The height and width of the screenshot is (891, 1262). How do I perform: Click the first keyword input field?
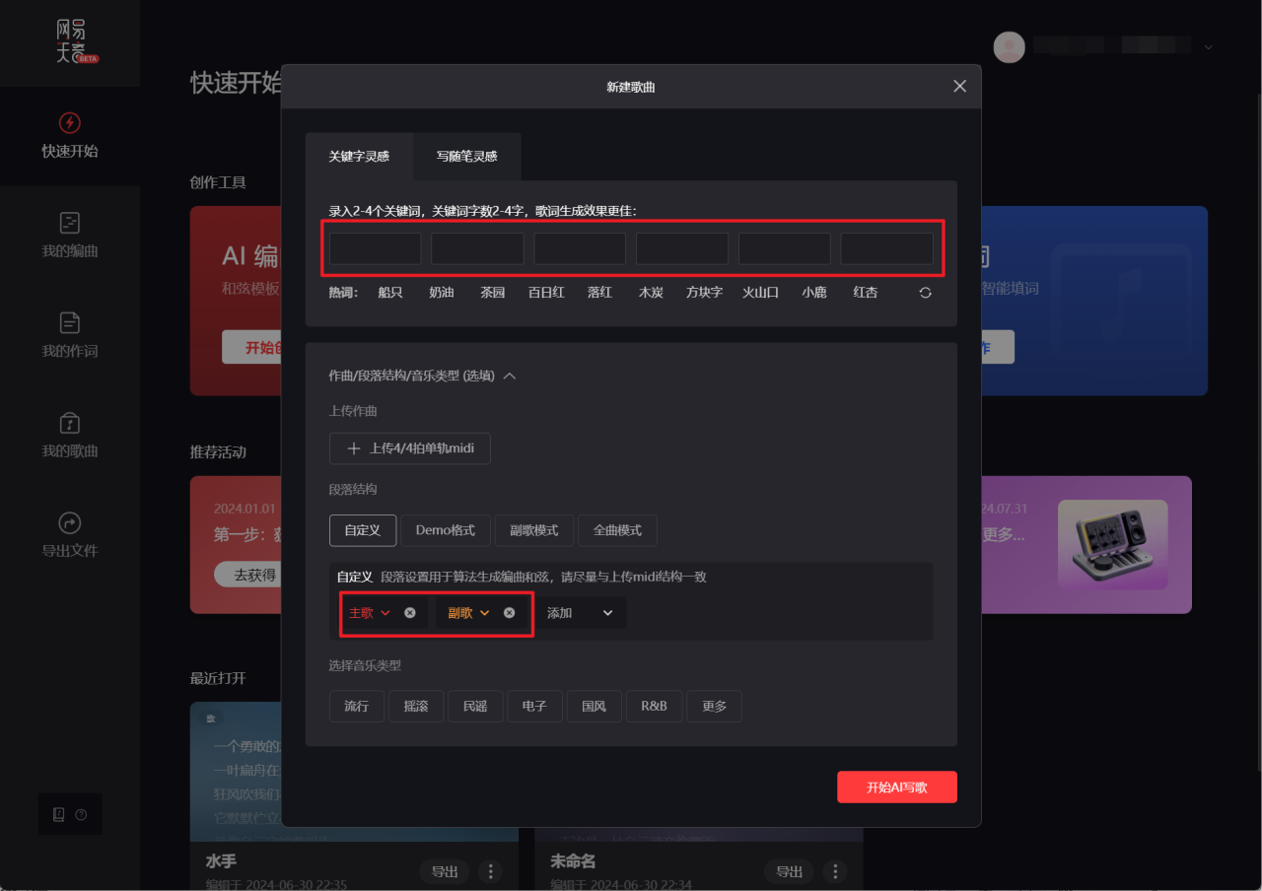(375, 249)
